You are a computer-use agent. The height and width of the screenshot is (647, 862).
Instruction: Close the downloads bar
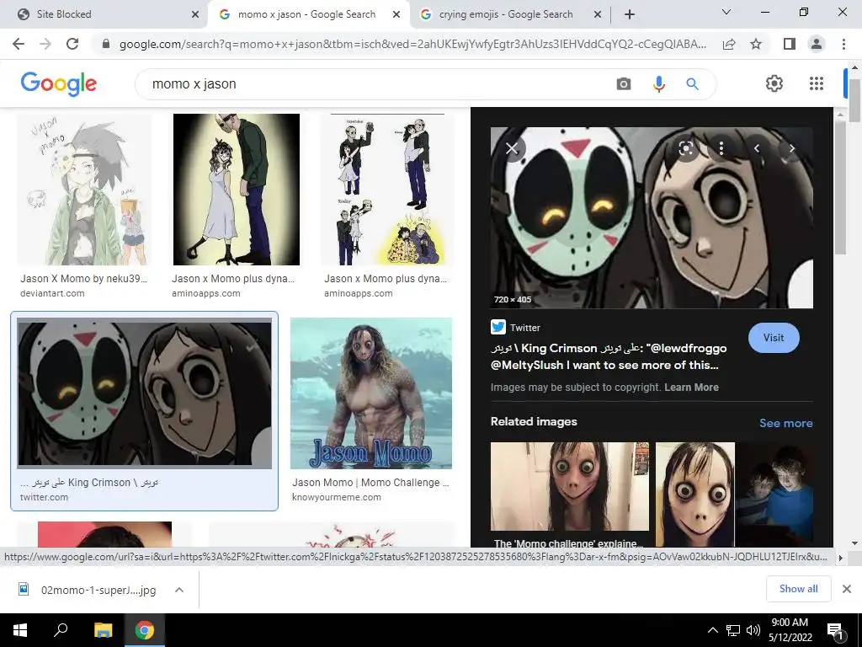(x=847, y=589)
